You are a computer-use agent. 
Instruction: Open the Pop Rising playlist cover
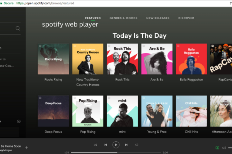coord(88,111)
